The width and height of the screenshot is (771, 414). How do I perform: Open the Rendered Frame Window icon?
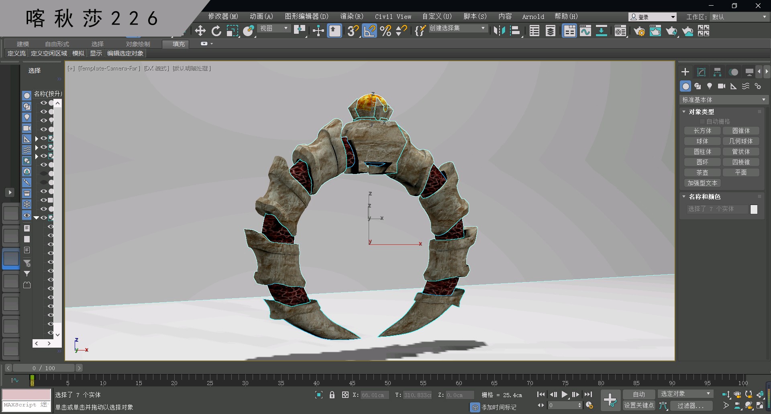pyautogui.click(x=655, y=31)
